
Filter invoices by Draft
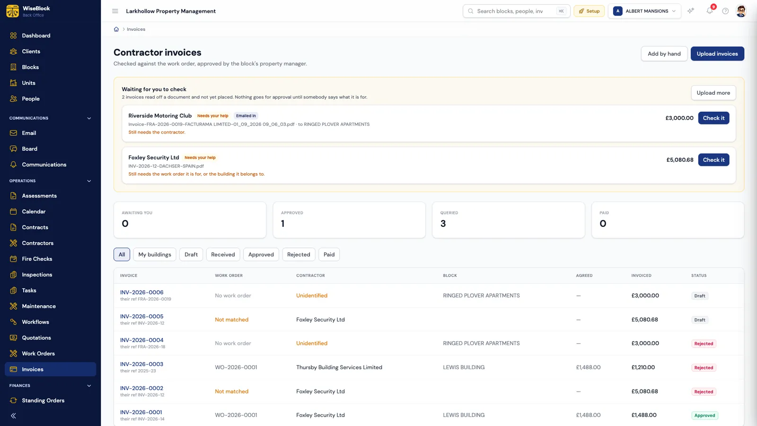tap(191, 255)
